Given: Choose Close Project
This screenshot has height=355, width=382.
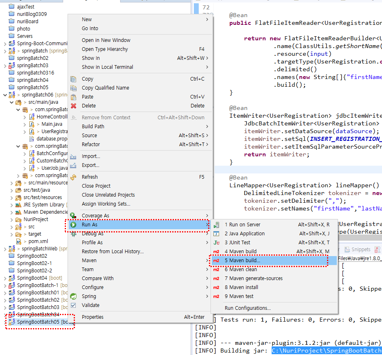Looking at the screenshot, I should (x=140, y=186).
